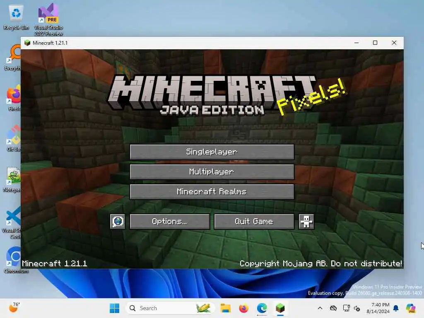Open the Language settings globe icon

pyautogui.click(x=118, y=222)
